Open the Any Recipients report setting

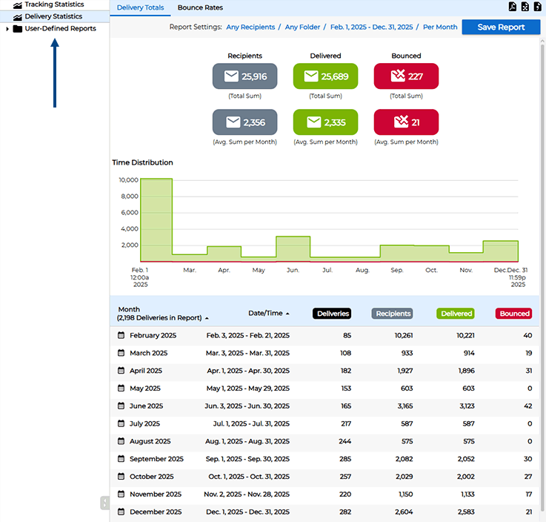coord(249,27)
